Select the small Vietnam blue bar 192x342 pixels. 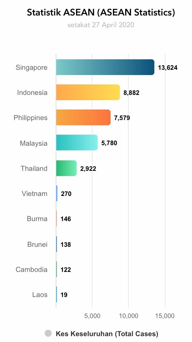pyautogui.click(x=57, y=193)
